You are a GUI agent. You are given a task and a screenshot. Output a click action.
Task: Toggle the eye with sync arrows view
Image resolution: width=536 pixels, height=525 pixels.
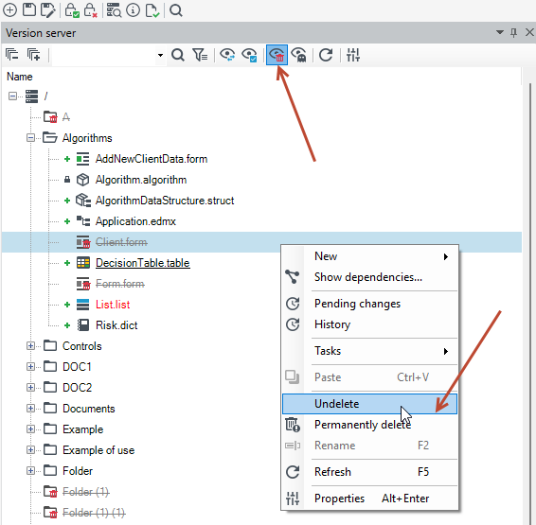pyautogui.click(x=227, y=55)
